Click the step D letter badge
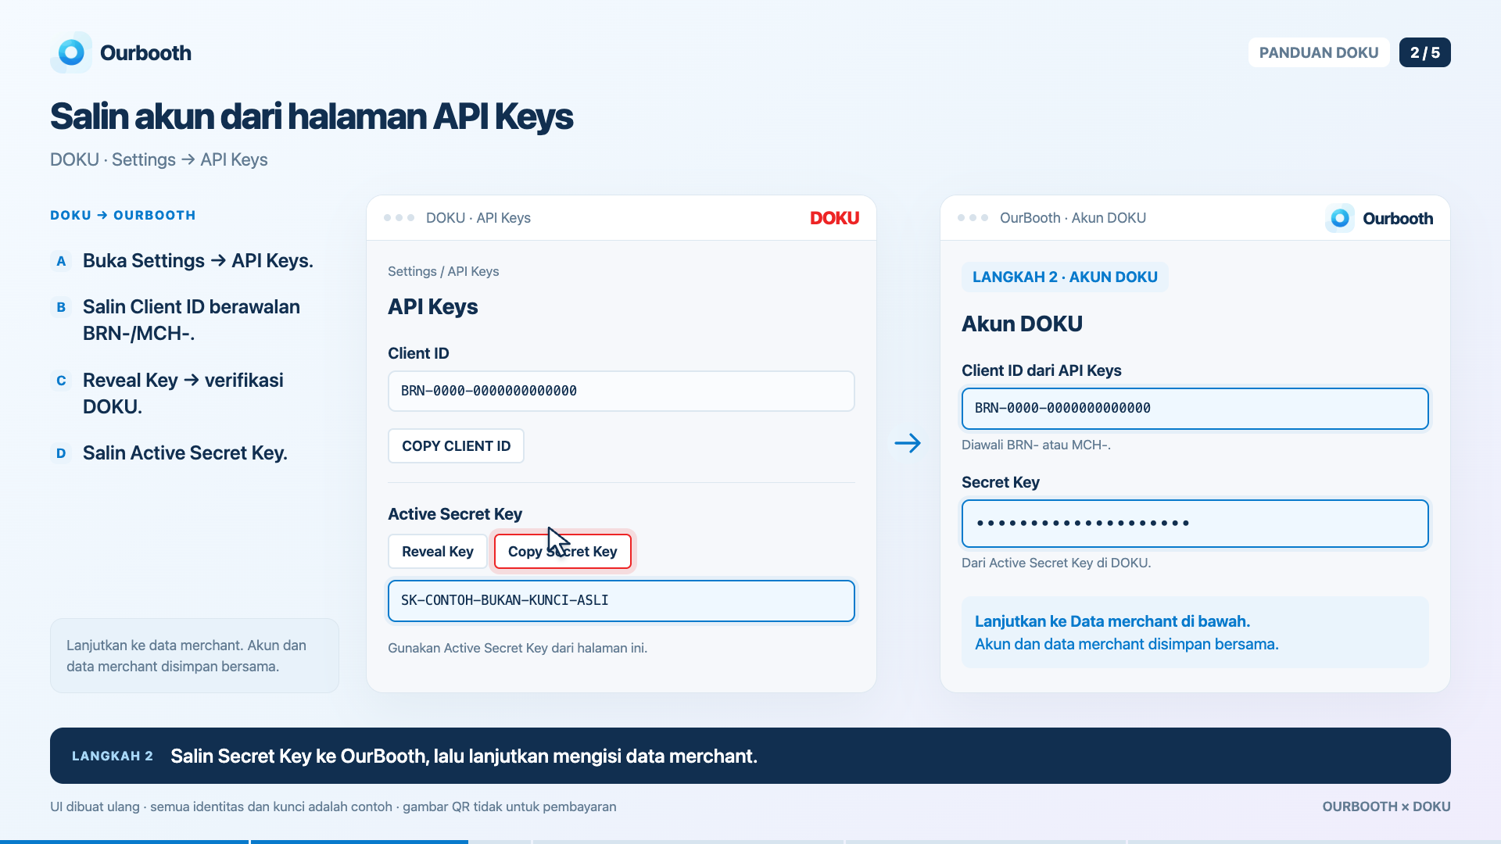Image resolution: width=1501 pixels, height=844 pixels. tap(61, 453)
